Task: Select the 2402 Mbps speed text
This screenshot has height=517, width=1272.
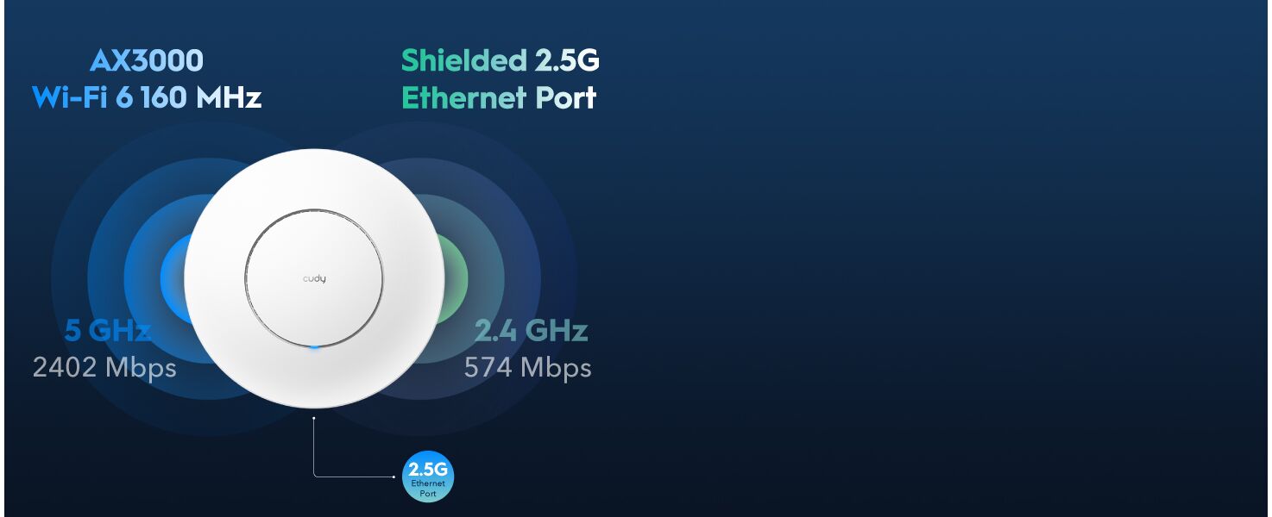Action: pos(104,368)
